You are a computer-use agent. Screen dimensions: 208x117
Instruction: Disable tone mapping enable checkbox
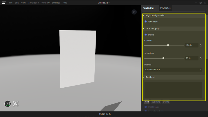tap(145, 35)
